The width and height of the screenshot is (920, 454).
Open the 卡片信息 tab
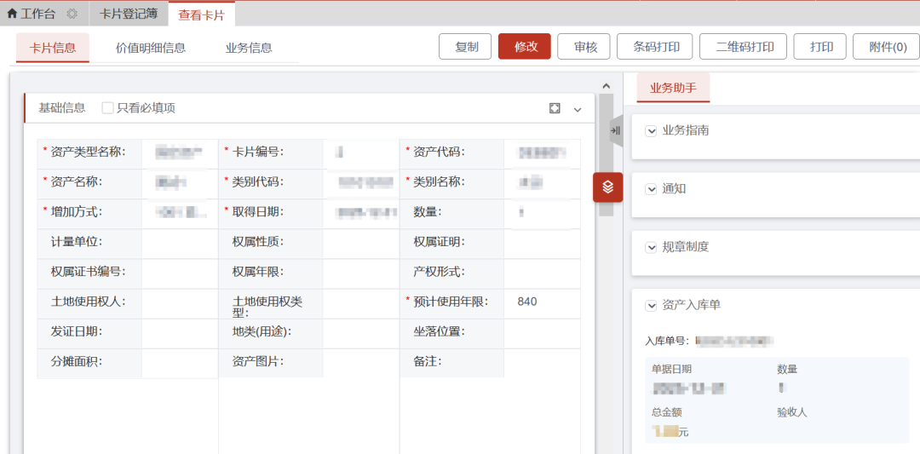pyautogui.click(x=53, y=48)
